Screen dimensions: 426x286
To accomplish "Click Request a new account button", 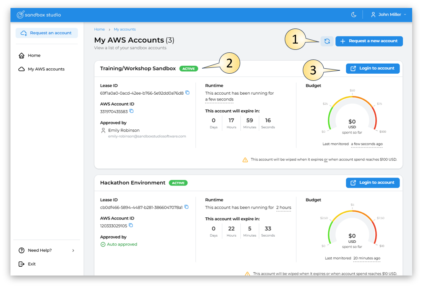I will tap(369, 41).
